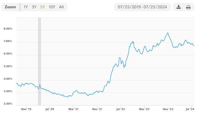
Task: Click the Jul '24 axis label
Action: 190,109
